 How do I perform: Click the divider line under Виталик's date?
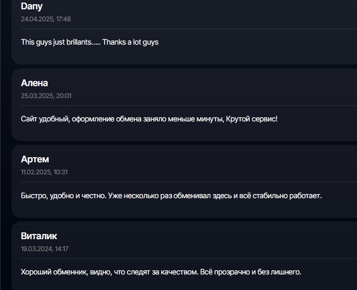(187, 258)
